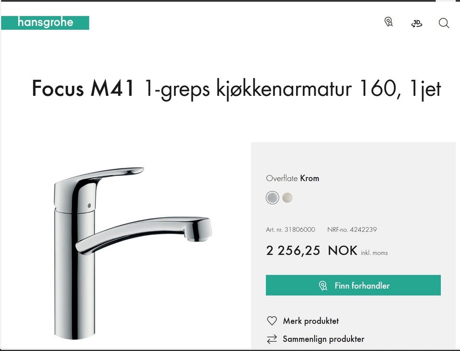This screenshot has width=460, height=351.
Task: Click the Overflate Krom label
Action: click(292, 178)
